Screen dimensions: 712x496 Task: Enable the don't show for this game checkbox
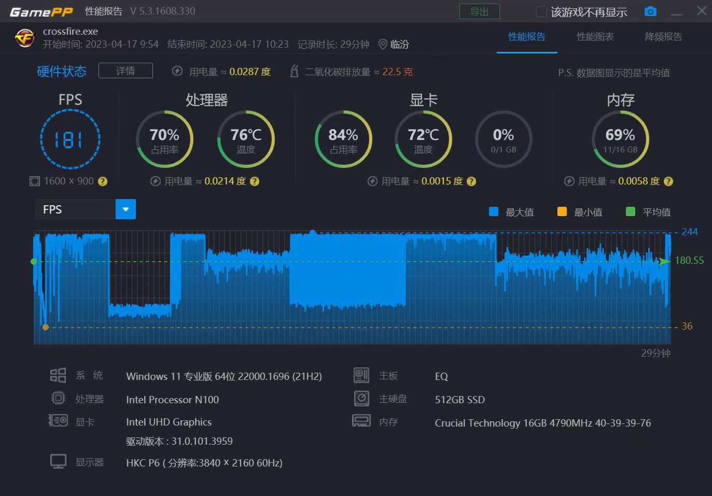click(x=541, y=12)
